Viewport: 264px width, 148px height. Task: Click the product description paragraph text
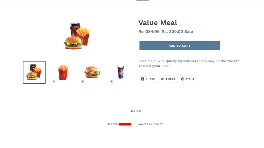[188, 63]
